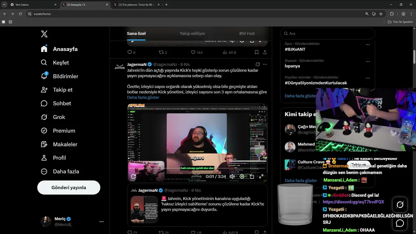Share the post with 144 likes
The height and width of the screenshot is (234, 416).
[x=265, y=52]
